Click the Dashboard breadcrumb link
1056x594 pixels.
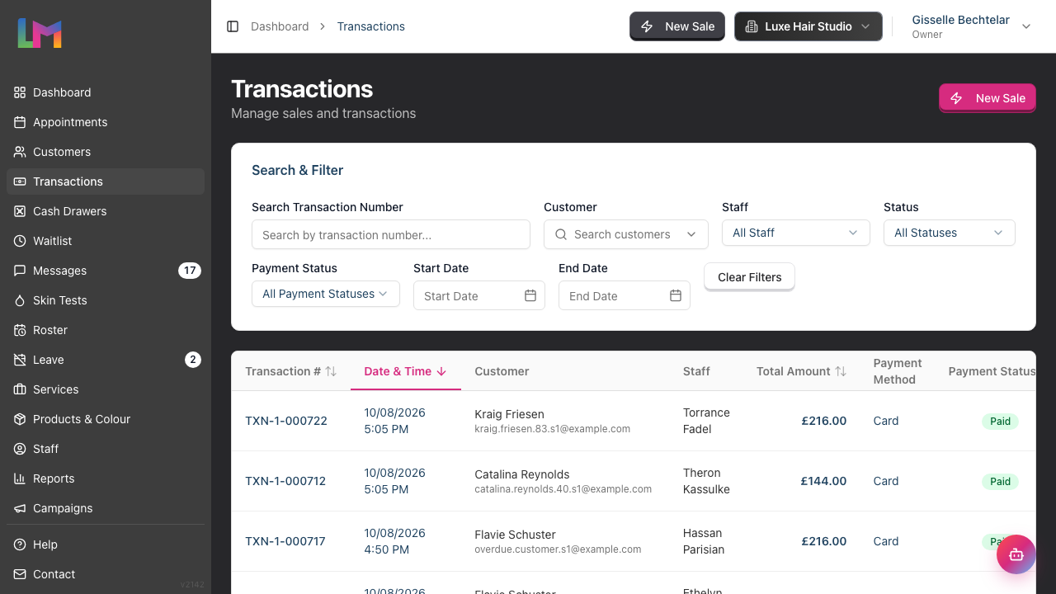280,26
